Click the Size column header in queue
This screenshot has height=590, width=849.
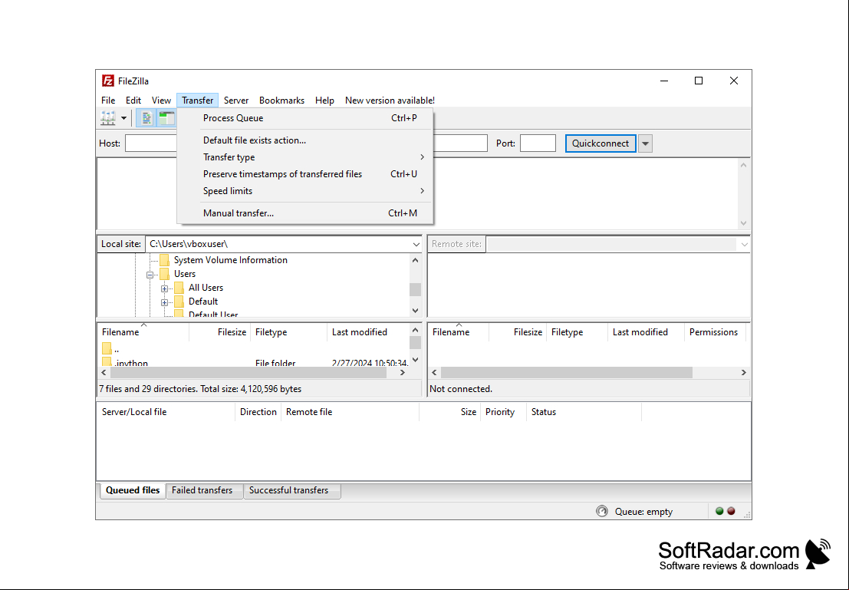point(450,412)
